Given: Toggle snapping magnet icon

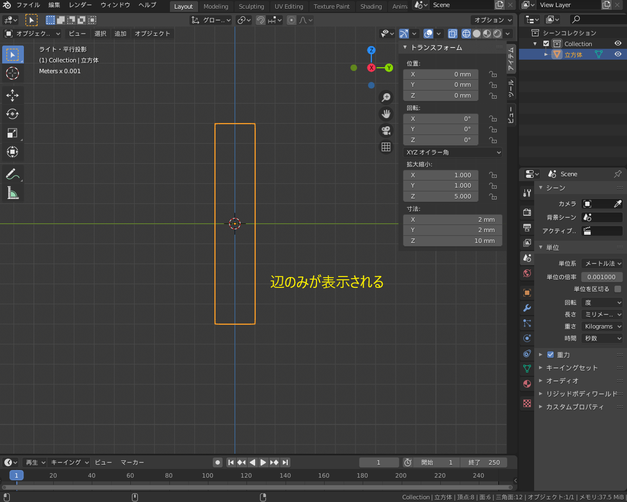Looking at the screenshot, I should pyautogui.click(x=261, y=20).
